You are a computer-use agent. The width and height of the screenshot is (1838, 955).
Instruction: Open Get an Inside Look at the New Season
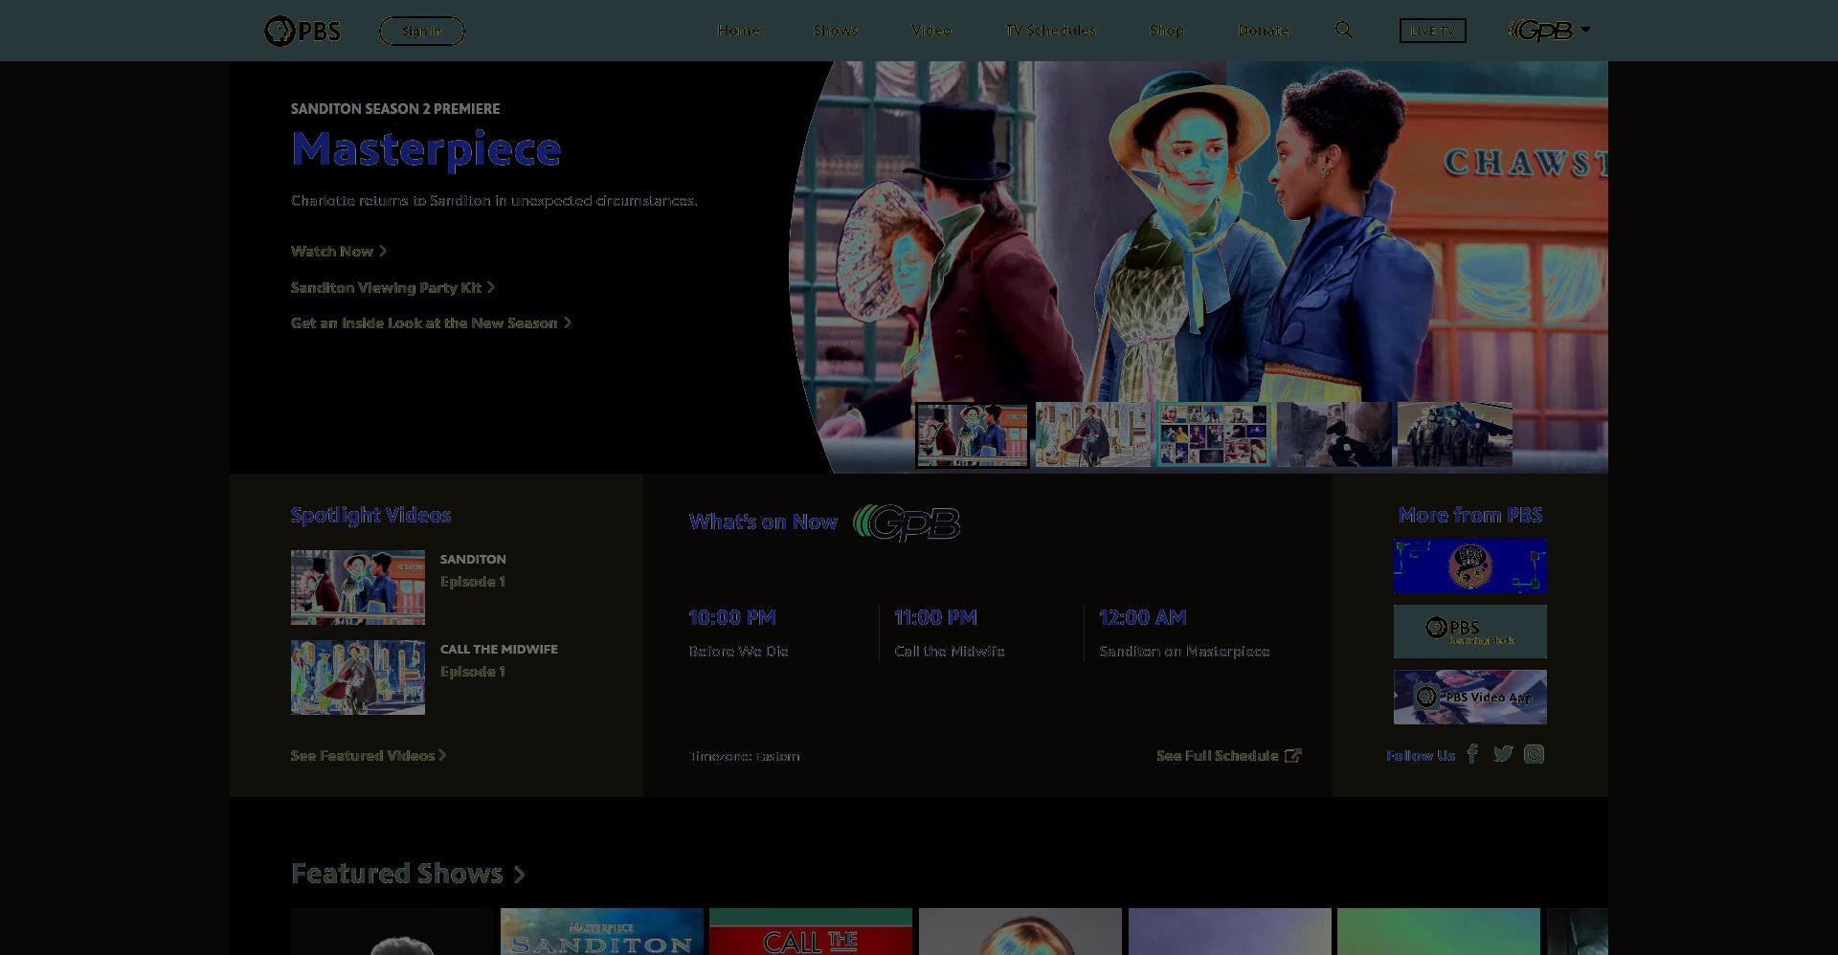(x=431, y=323)
